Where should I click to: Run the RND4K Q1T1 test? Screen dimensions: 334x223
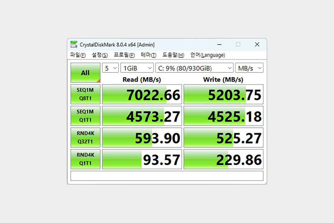tap(86, 159)
